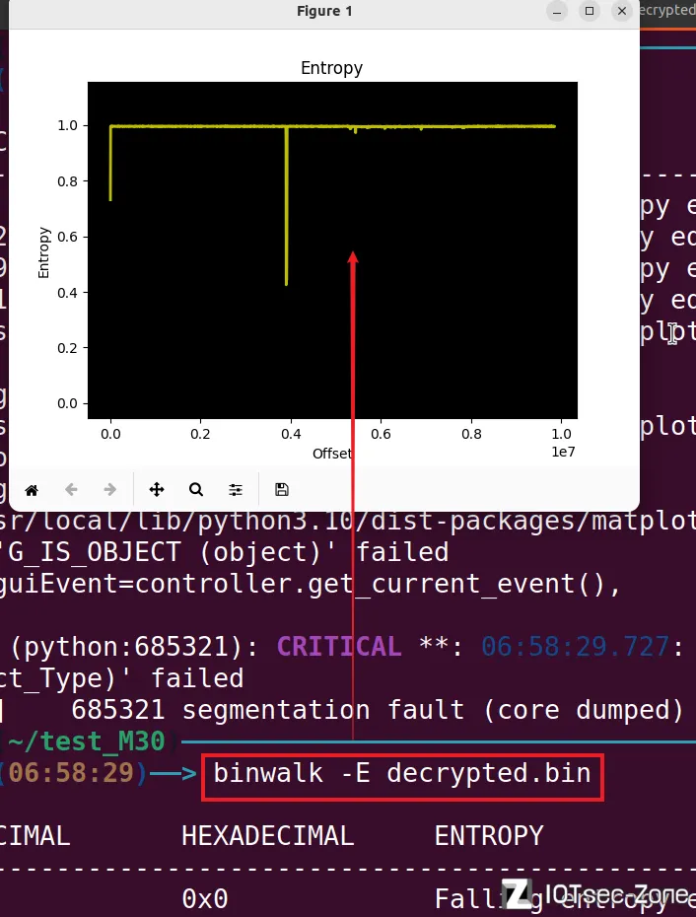Close the Figure 1 window
This screenshot has width=696, height=917.
(x=621, y=11)
